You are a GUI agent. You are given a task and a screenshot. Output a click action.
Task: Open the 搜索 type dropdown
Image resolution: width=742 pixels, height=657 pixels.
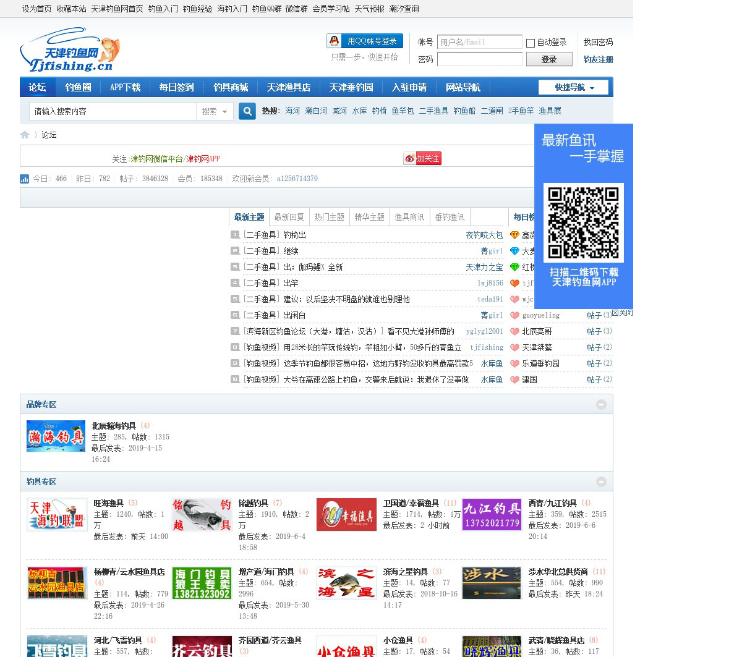pos(215,111)
